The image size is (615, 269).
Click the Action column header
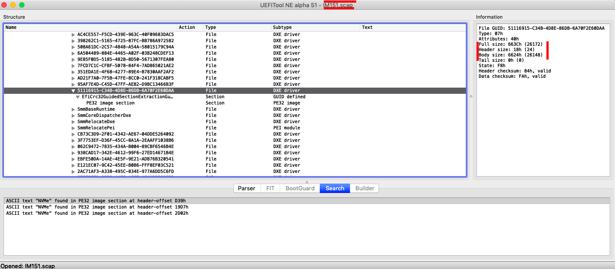[190, 27]
